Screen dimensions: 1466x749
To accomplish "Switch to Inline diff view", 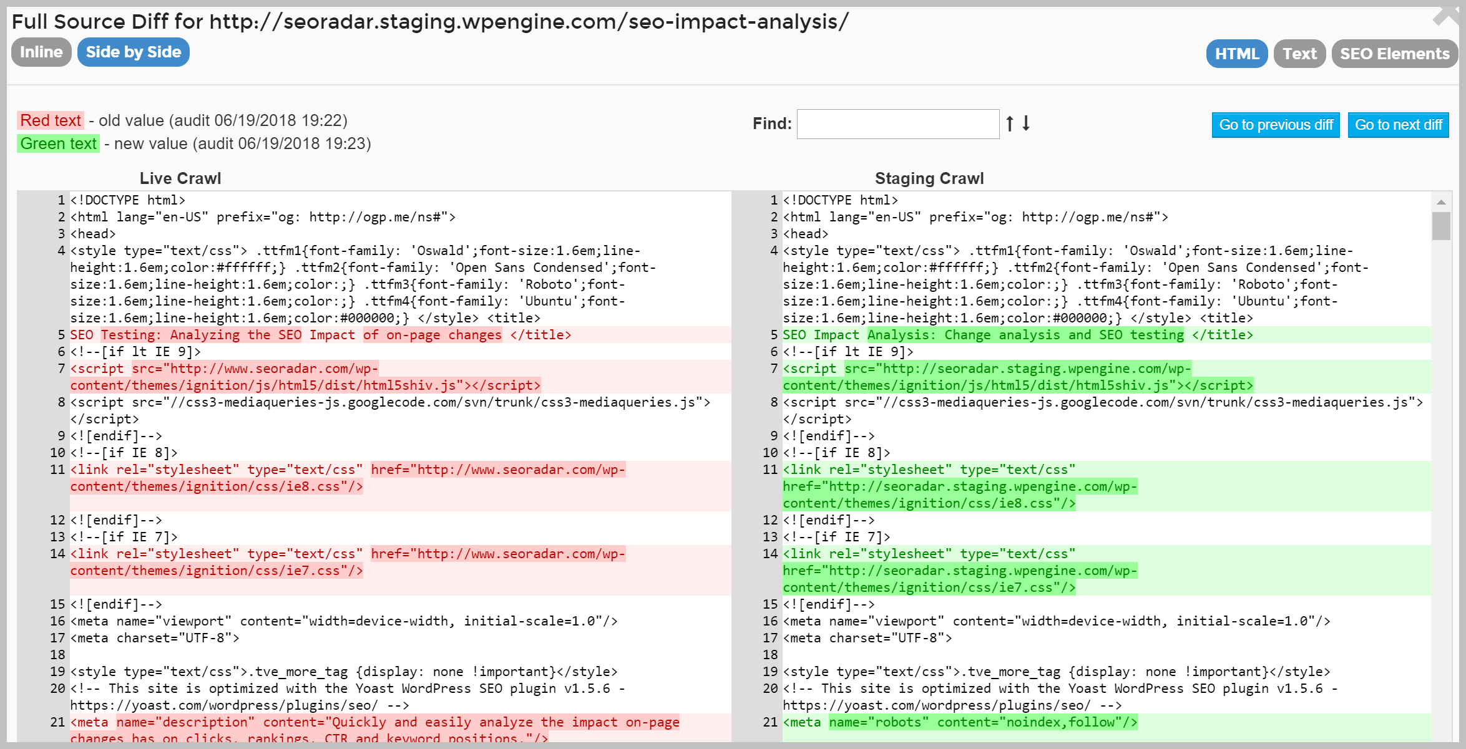I will [41, 52].
